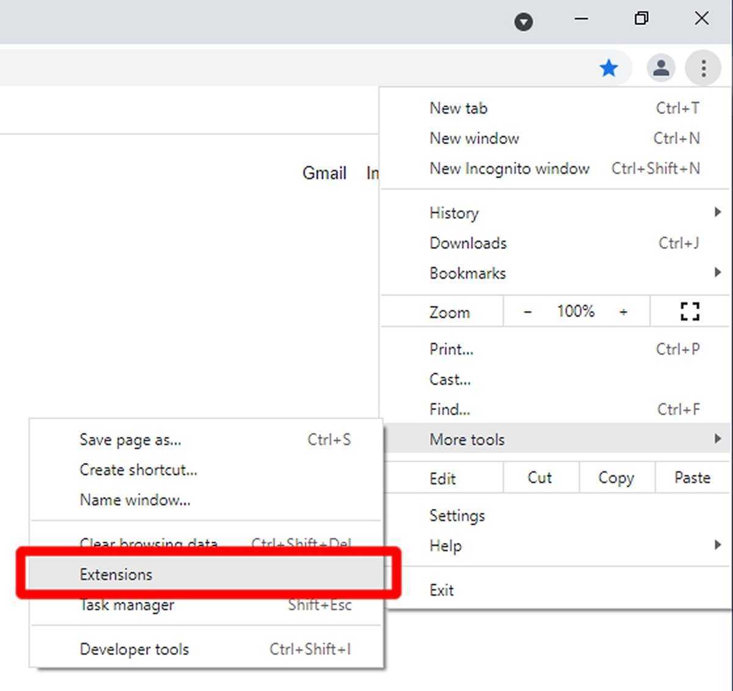Image resolution: width=733 pixels, height=691 pixels.
Task: Click the blue bookmark star icon
Action: [x=608, y=68]
